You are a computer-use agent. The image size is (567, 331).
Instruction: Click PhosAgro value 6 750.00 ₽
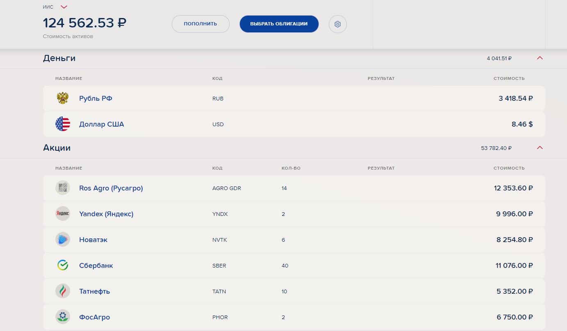click(515, 317)
